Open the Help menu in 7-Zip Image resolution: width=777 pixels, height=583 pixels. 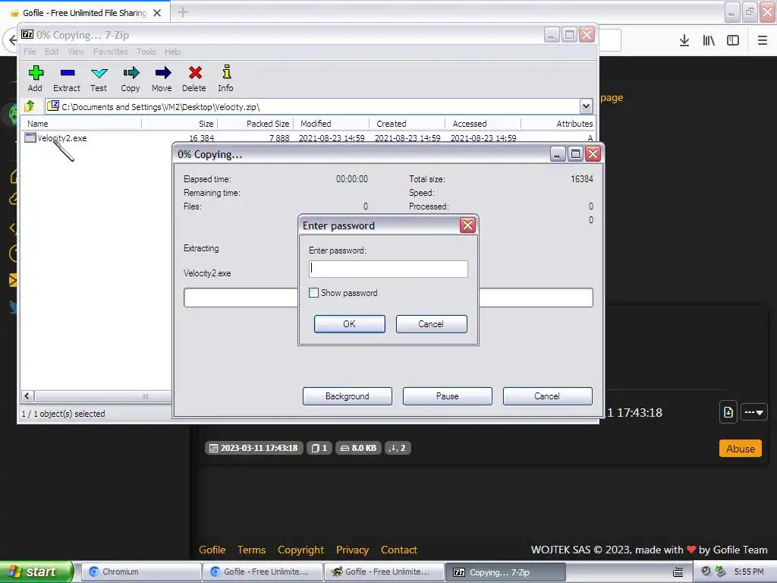172,52
